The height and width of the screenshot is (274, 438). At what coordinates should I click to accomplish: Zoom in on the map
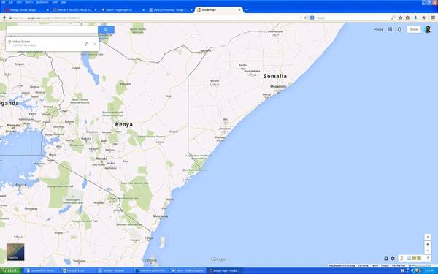(x=428, y=244)
